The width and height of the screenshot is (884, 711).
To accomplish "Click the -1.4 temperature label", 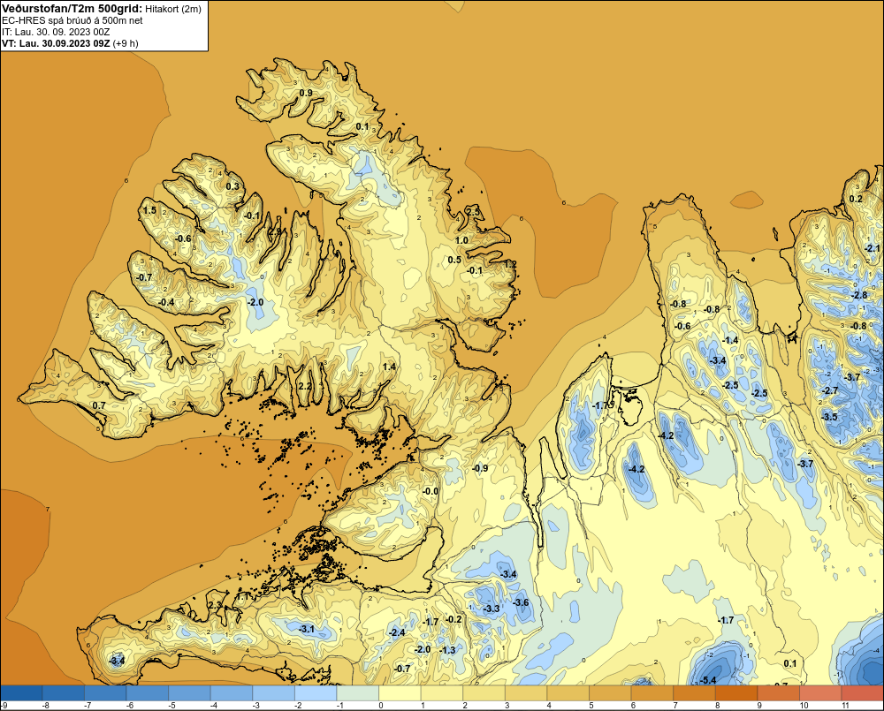I will tap(730, 340).
